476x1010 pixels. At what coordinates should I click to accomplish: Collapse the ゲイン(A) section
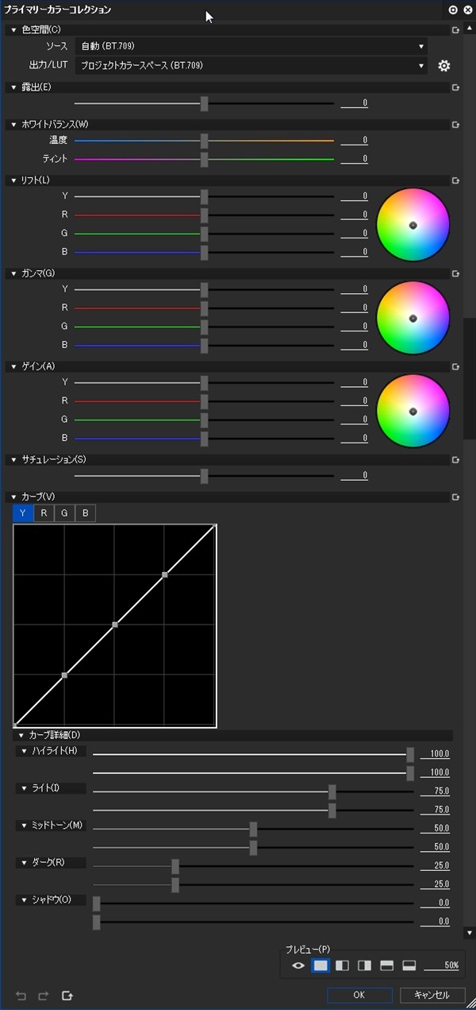click(x=14, y=366)
